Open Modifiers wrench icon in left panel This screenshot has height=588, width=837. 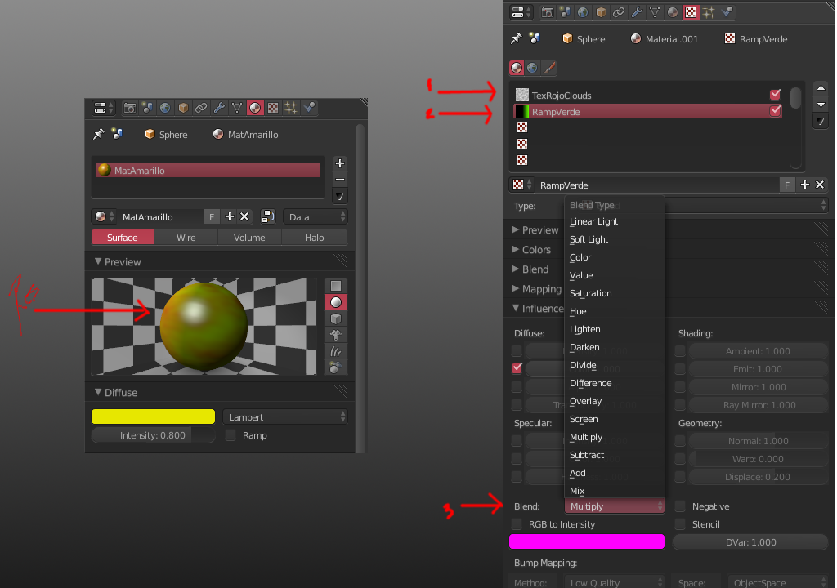[219, 108]
